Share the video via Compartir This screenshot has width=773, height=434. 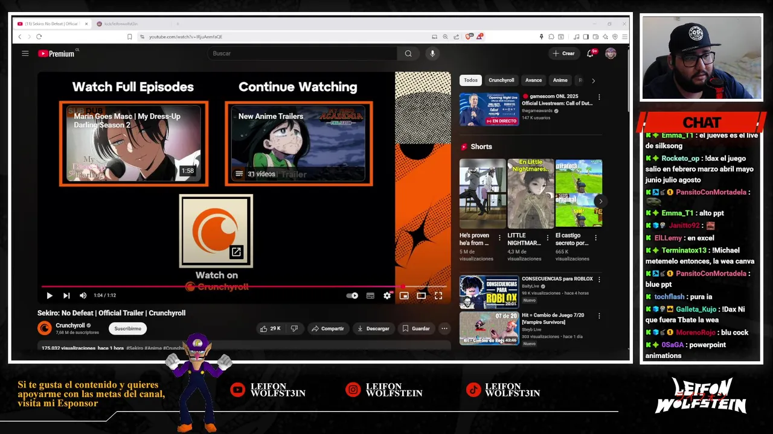coord(328,329)
